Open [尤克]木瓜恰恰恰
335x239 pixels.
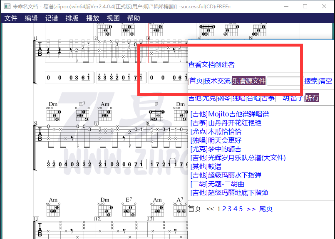pos(216,132)
